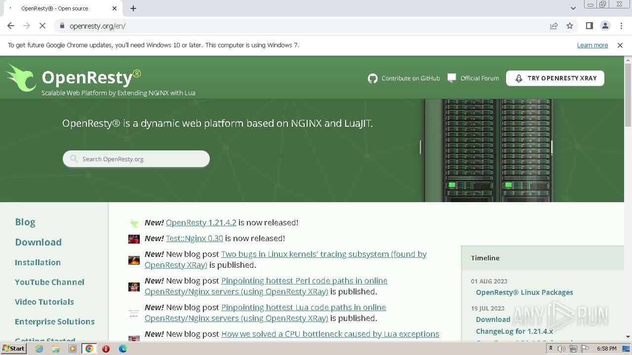Viewport: 632px width, 355px height.
Task: Click the 01 AUG 2023 timeline date
Action: coord(489,281)
